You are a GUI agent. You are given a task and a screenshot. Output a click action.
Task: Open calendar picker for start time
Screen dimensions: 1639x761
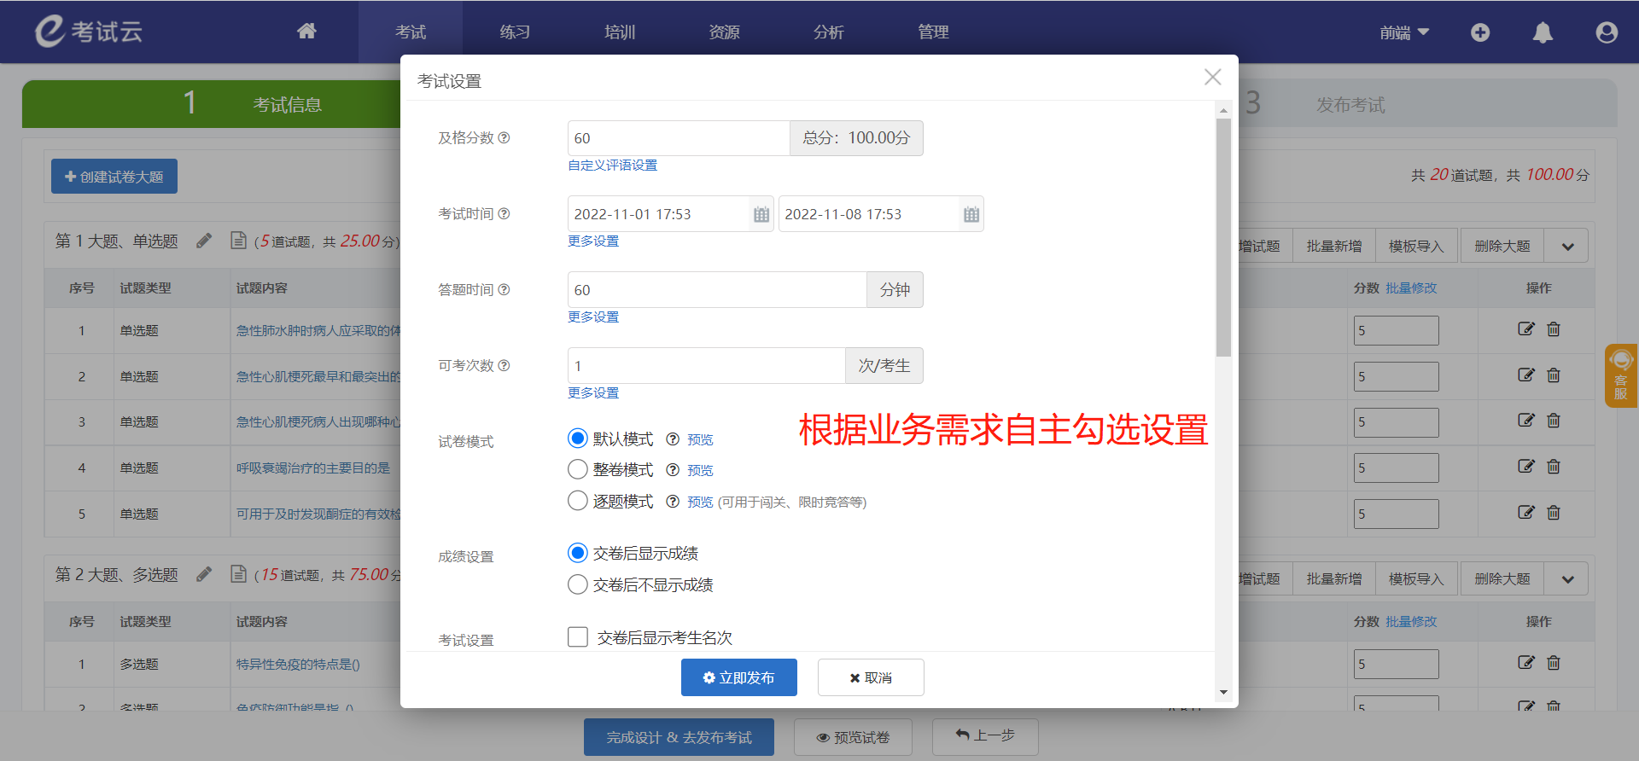click(761, 214)
